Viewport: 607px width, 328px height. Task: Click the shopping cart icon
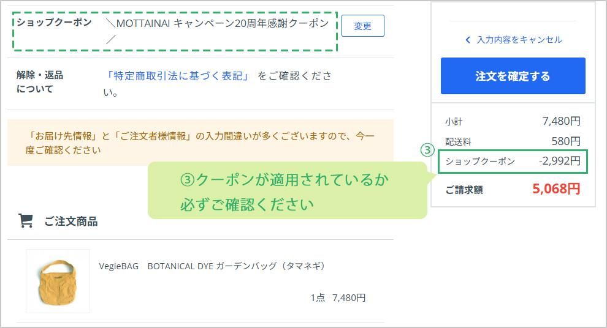pos(26,221)
